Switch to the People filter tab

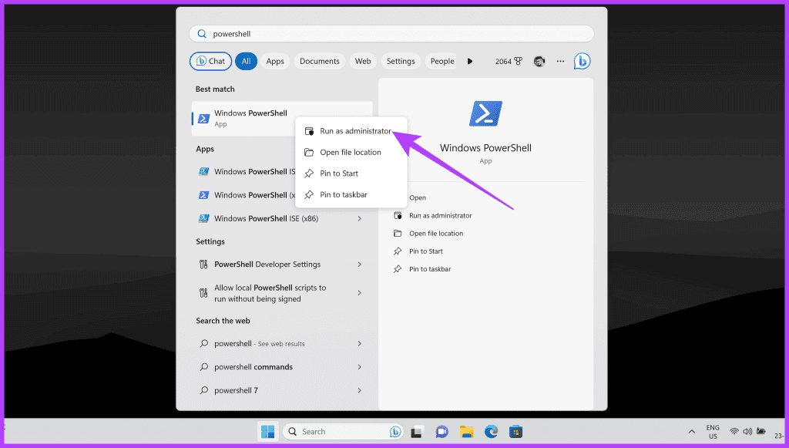pyautogui.click(x=442, y=61)
